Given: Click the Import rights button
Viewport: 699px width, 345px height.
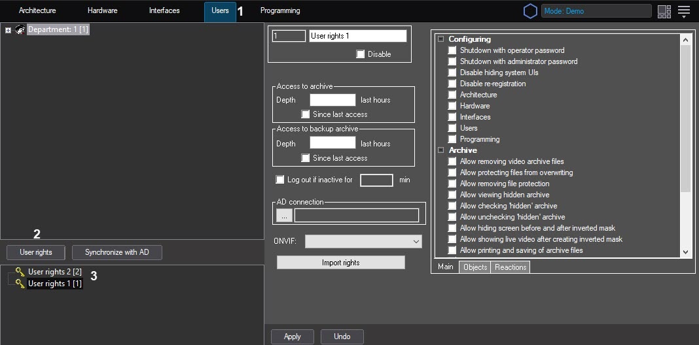Looking at the screenshot, I should click(x=340, y=263).
